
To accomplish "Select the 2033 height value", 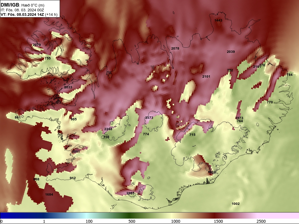I will point(68,87).
